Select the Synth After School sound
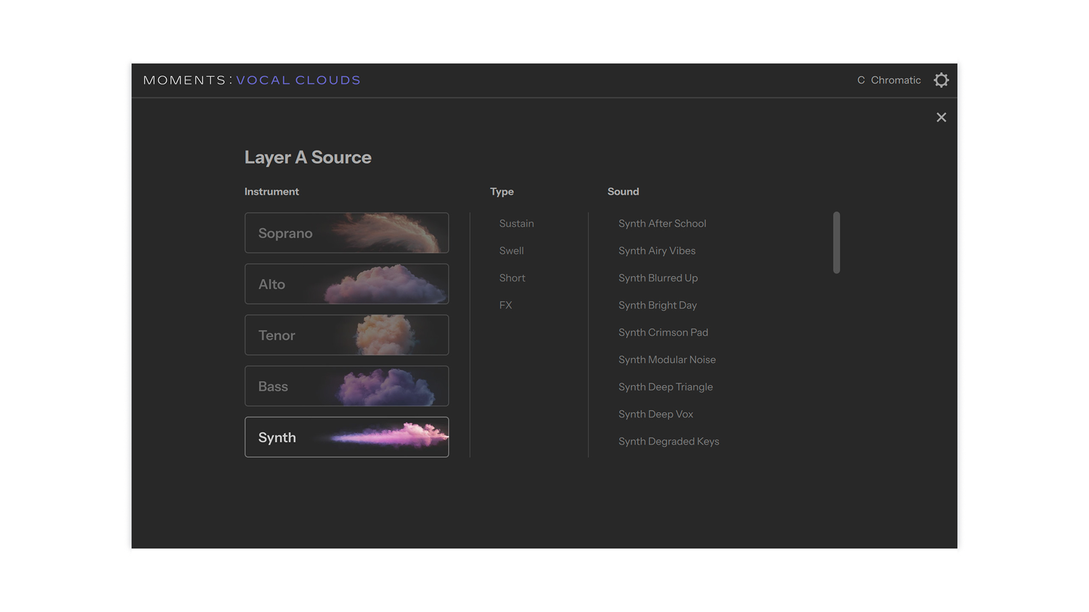 coord(662,223)
